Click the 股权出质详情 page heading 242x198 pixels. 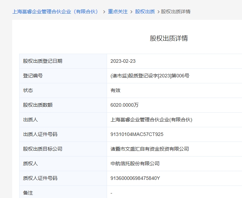(169, 38)
